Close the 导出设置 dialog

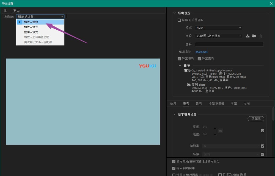pos(271,3)
